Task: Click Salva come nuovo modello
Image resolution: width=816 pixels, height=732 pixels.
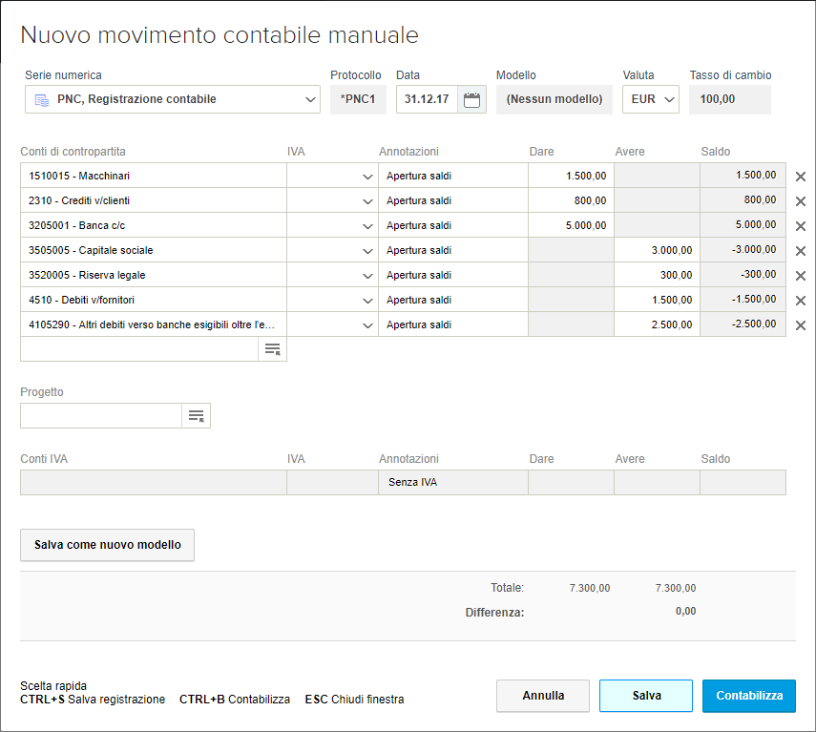Action: pos(107,545)
